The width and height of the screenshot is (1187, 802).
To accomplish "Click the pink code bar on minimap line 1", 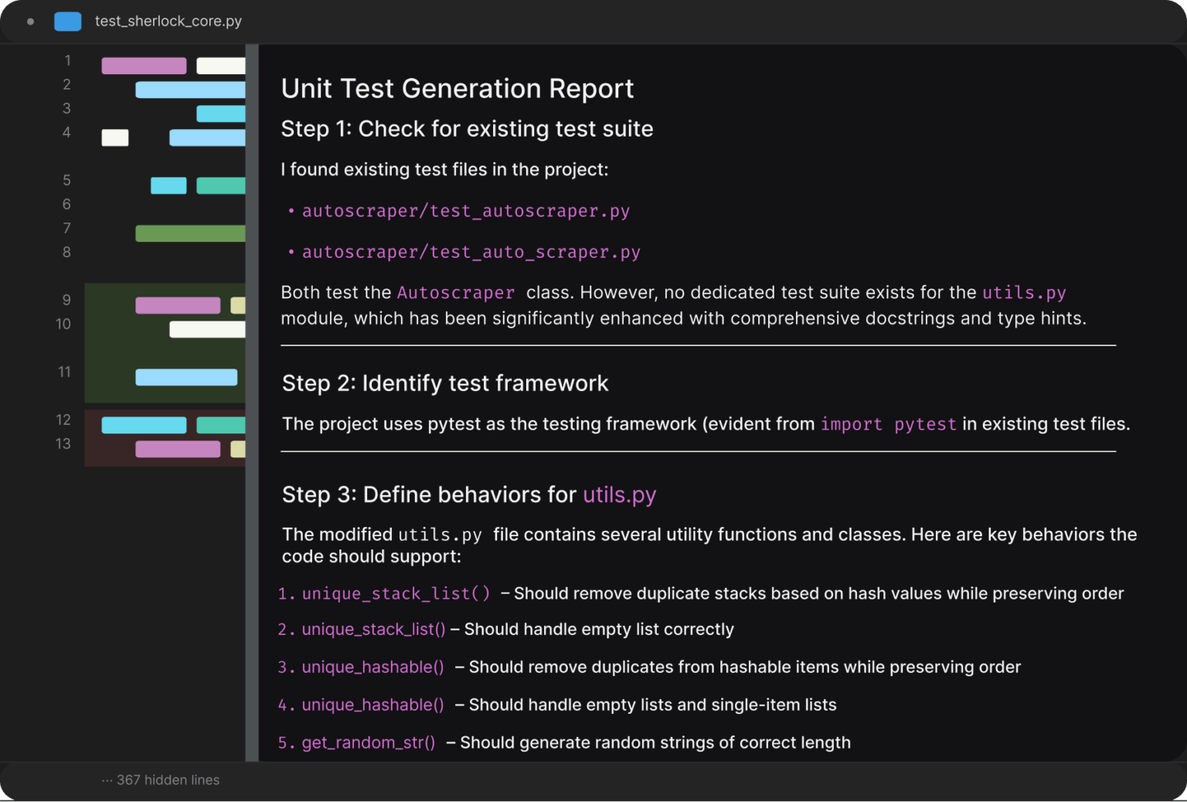I will click(x=144, y=65).
